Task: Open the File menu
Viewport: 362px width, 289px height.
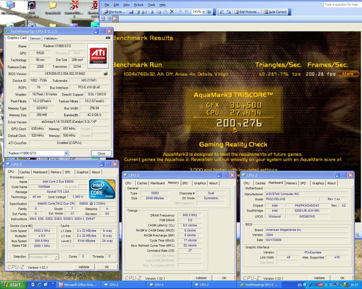Action: 107,5
